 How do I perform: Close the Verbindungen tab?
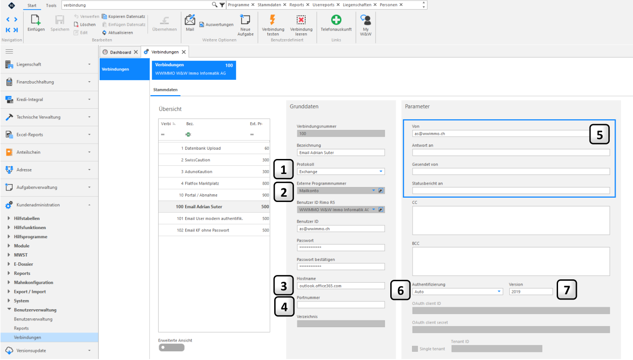[x=184, y=52]
